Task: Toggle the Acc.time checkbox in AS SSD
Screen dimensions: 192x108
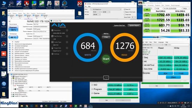Action: pos(143,69)
